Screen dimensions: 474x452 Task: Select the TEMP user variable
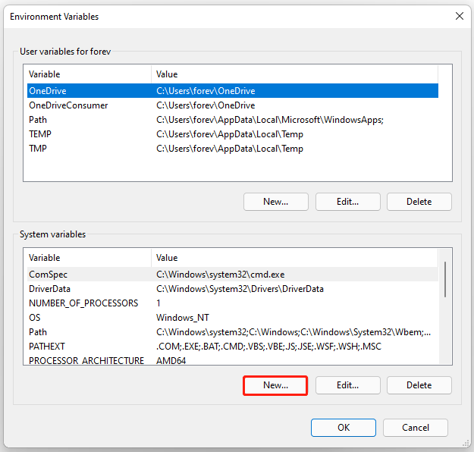pos(233,134)
